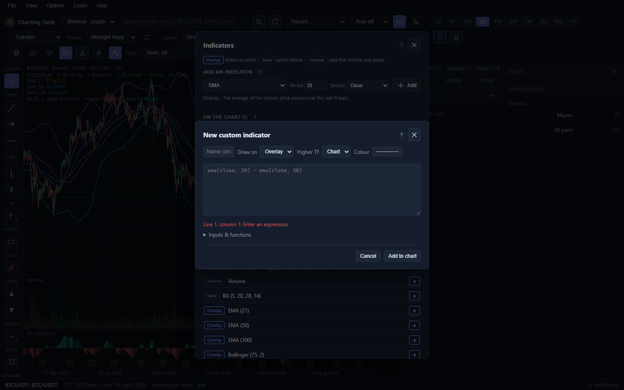Click the Add indicator button

click(x=407, y=85)
